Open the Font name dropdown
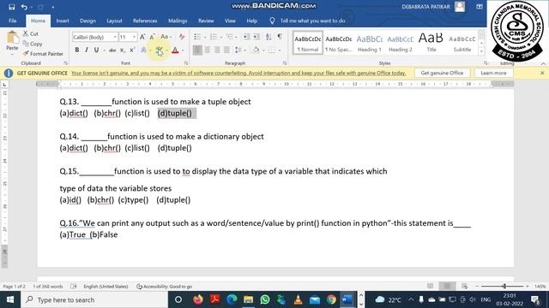 tap(115, 37)
